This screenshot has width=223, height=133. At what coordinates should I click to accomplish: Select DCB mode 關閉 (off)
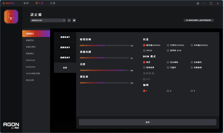point(144,62)
